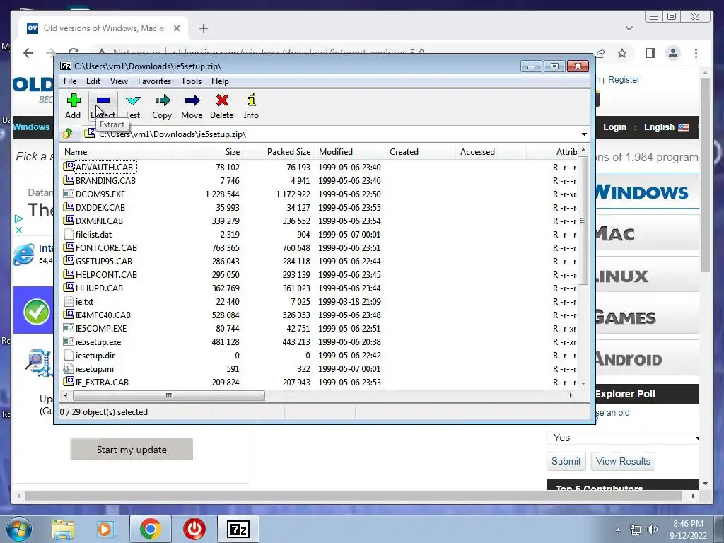Sort by Modified column header
This screenshot has width=724, height=543.
(x=349, y=152)
